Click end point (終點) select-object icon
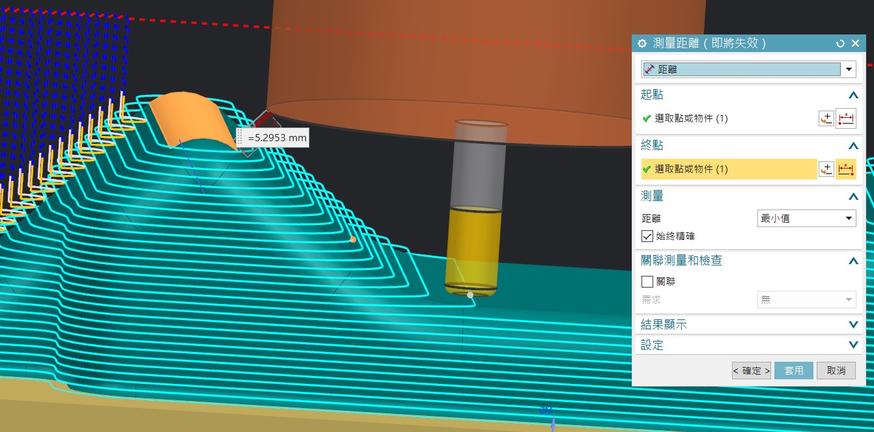Screen dimensions: 874x432 (846, 169)
